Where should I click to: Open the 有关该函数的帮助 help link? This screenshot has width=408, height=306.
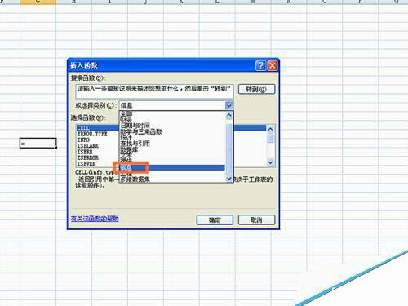pyautogui.click(x=95, y=219)
